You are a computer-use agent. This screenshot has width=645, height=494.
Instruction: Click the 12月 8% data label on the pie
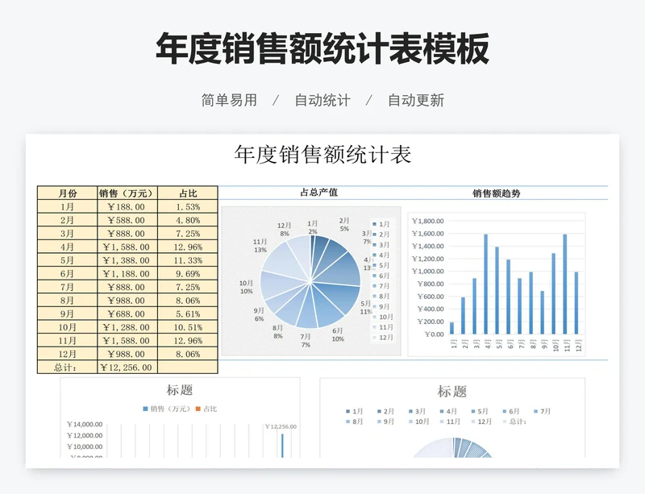[285, 230]
